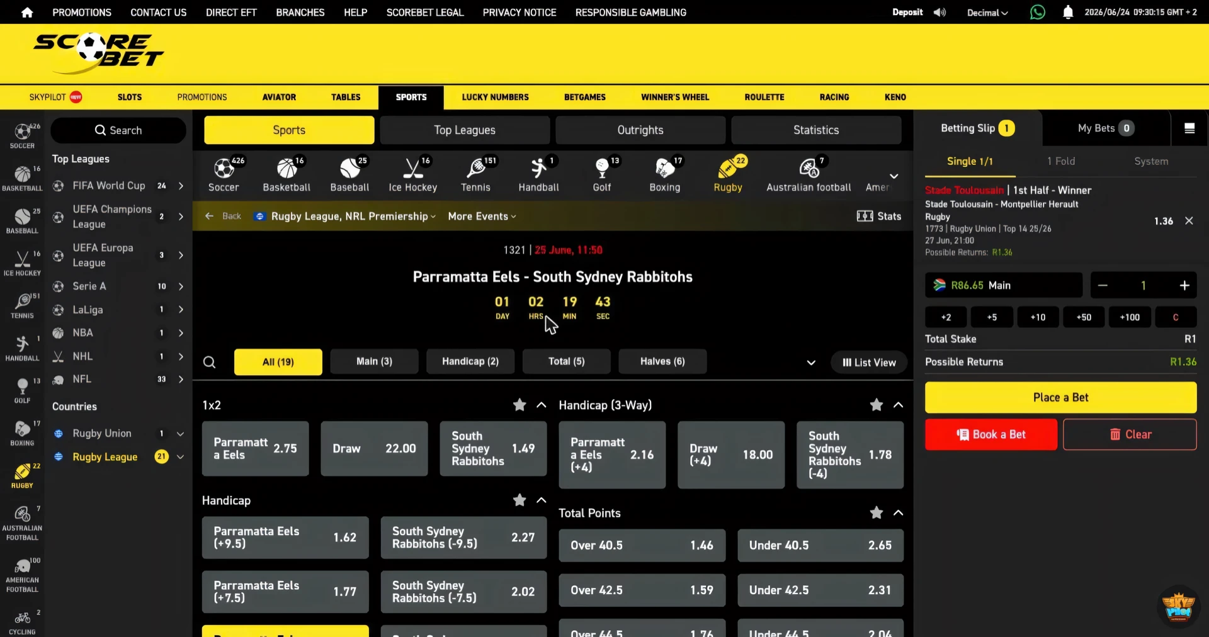This screenshot has width=1209, height=637.
Task: Remove Stade Toulousain bet from the slip
Action: pos(1189,221)
